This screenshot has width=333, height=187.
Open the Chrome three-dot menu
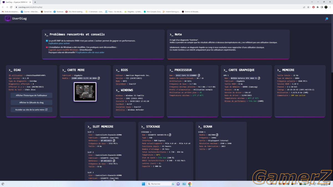coord(330,7)
